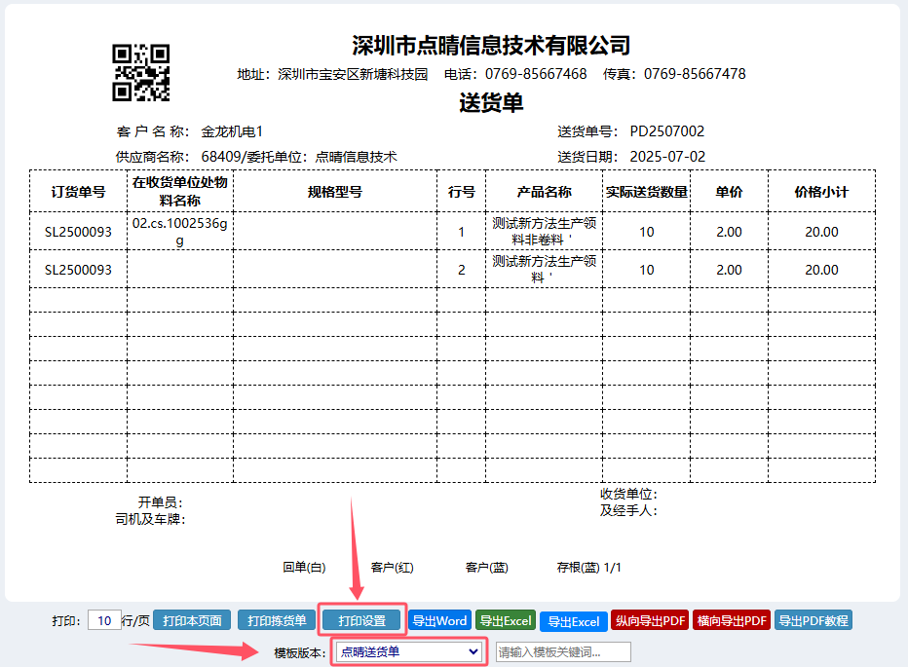The width and height of the screenshot is (908, 667).
Task: Open 打印设置 print settings
Action: [361, 620]
